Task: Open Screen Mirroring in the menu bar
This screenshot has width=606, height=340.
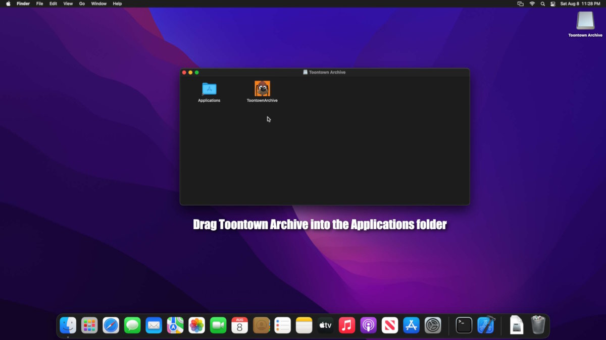Action: coord(521,4)
